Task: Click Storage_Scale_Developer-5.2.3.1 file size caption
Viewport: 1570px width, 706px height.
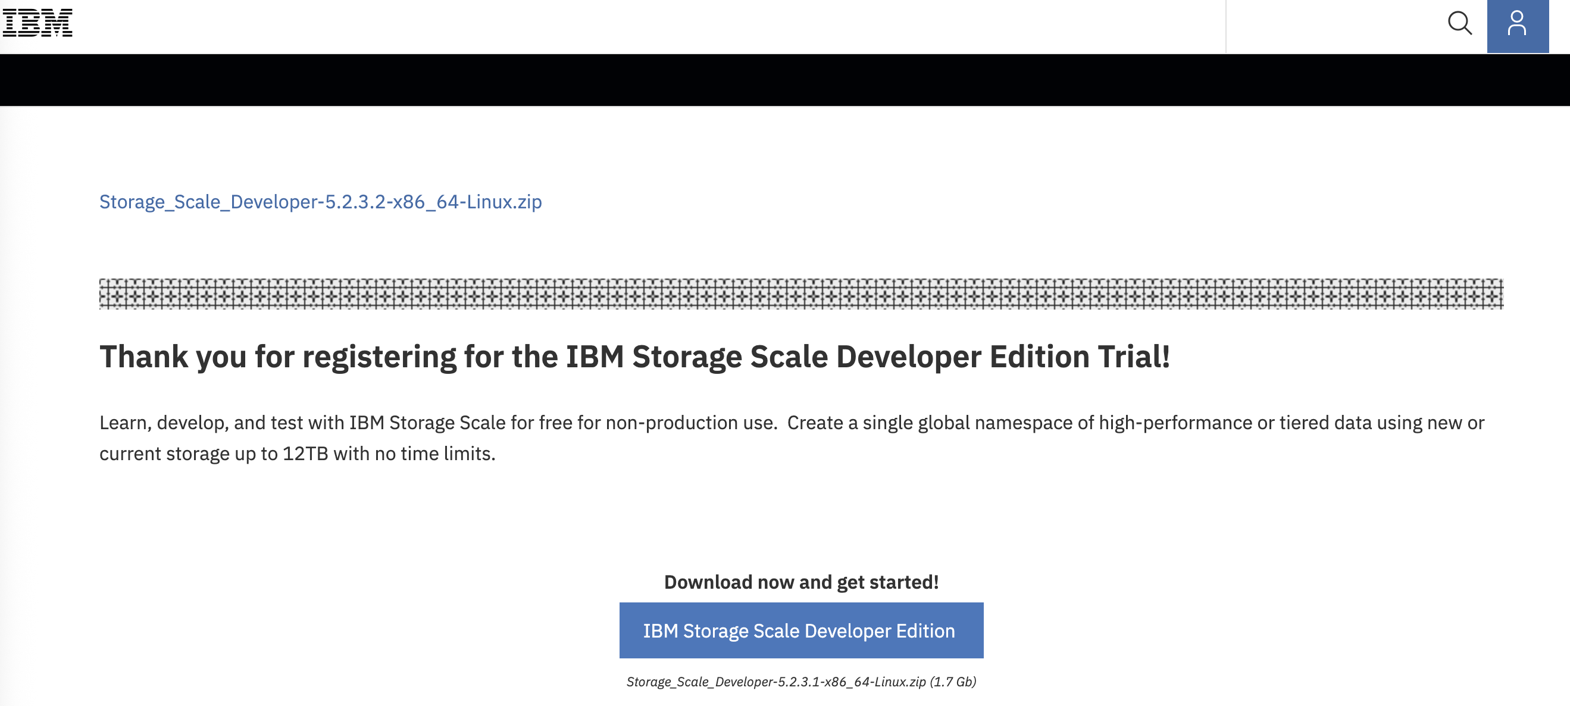Action: click(801, 682)
